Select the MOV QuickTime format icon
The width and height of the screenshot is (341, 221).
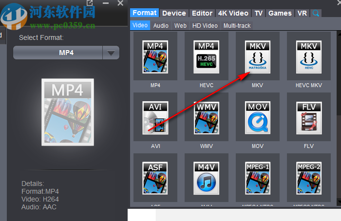tap(258, 118)
